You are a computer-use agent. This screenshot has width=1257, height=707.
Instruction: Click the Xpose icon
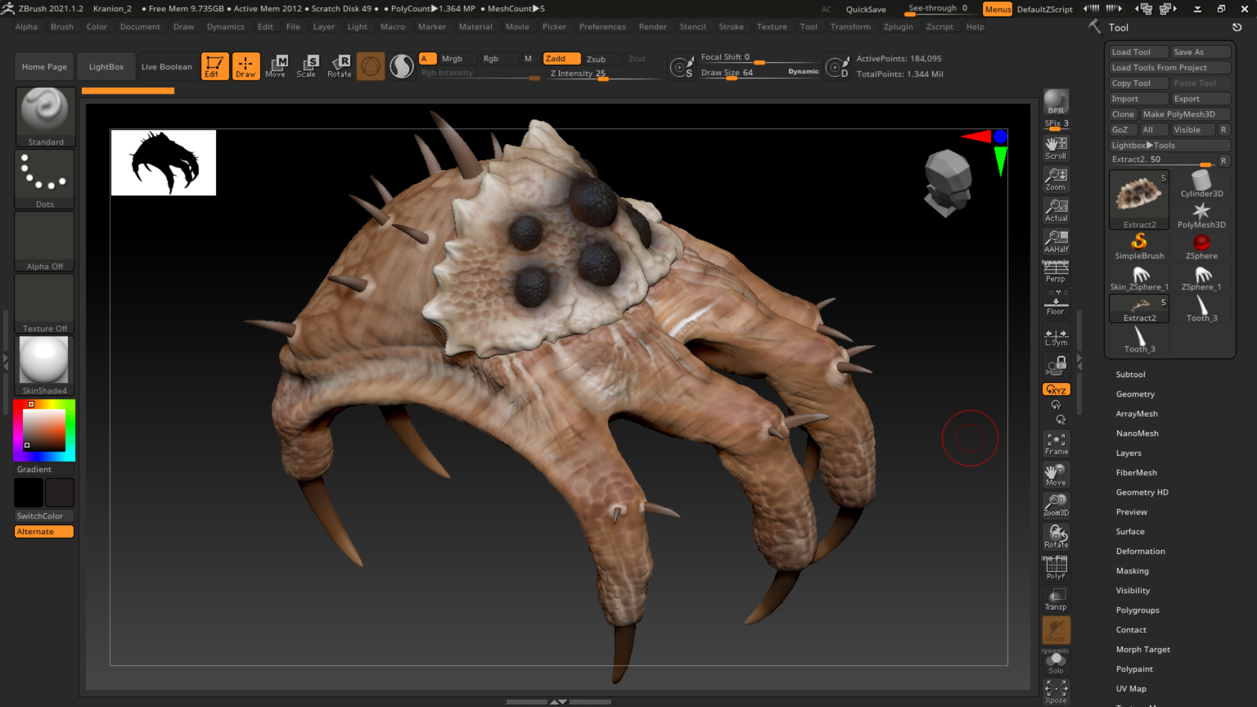coord(1055,691)
